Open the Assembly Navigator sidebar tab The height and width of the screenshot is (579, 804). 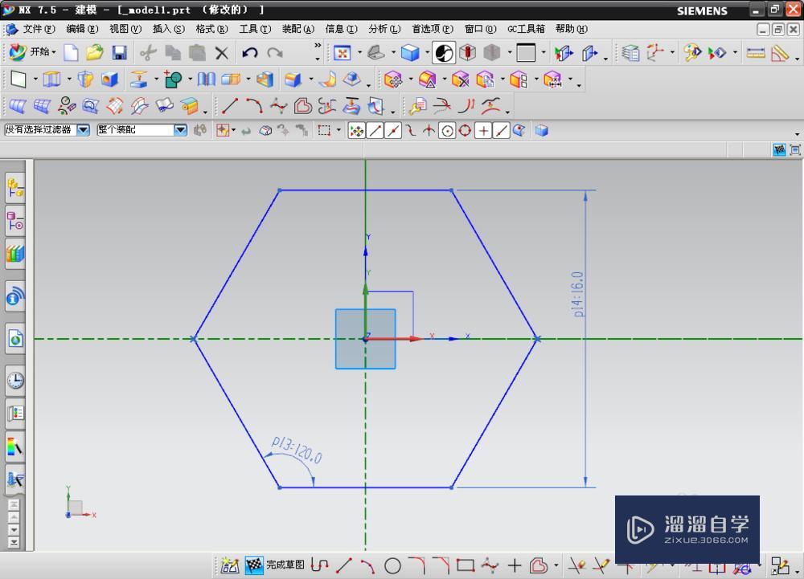click(15, 188)
